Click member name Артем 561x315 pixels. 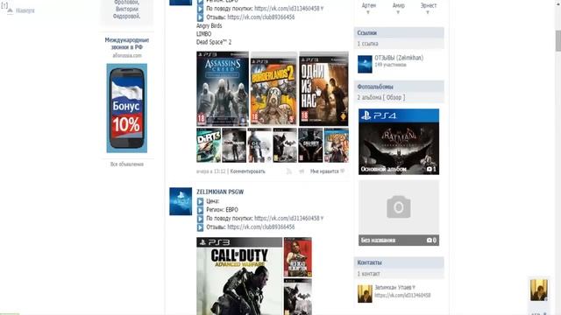click(368, 5)
